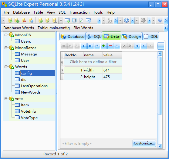Select the VoteInfo table
This screenshot has width=169, height=159.
click(29, 111)
